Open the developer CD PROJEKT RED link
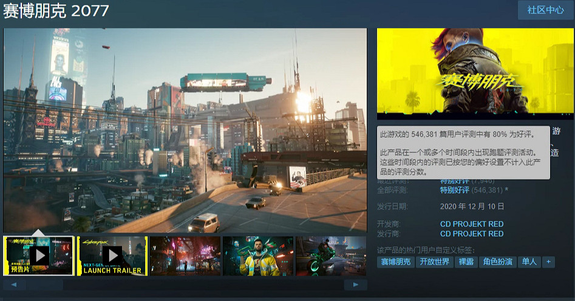Image resolution: width=575 pixels, height=301 pixels. tap(471, 224)
